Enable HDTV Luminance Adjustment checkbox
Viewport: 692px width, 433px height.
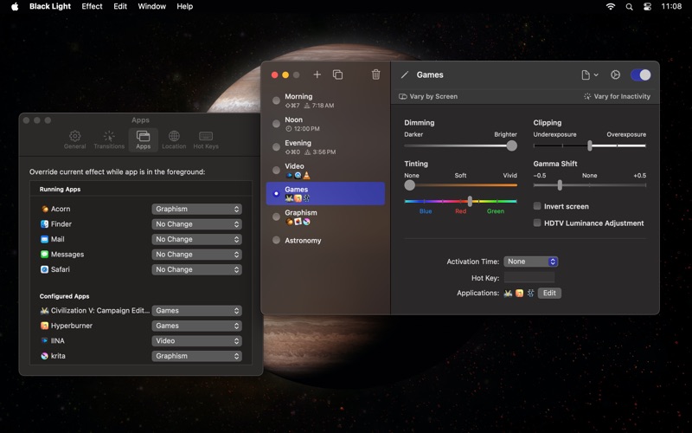[x=537, y=223]
